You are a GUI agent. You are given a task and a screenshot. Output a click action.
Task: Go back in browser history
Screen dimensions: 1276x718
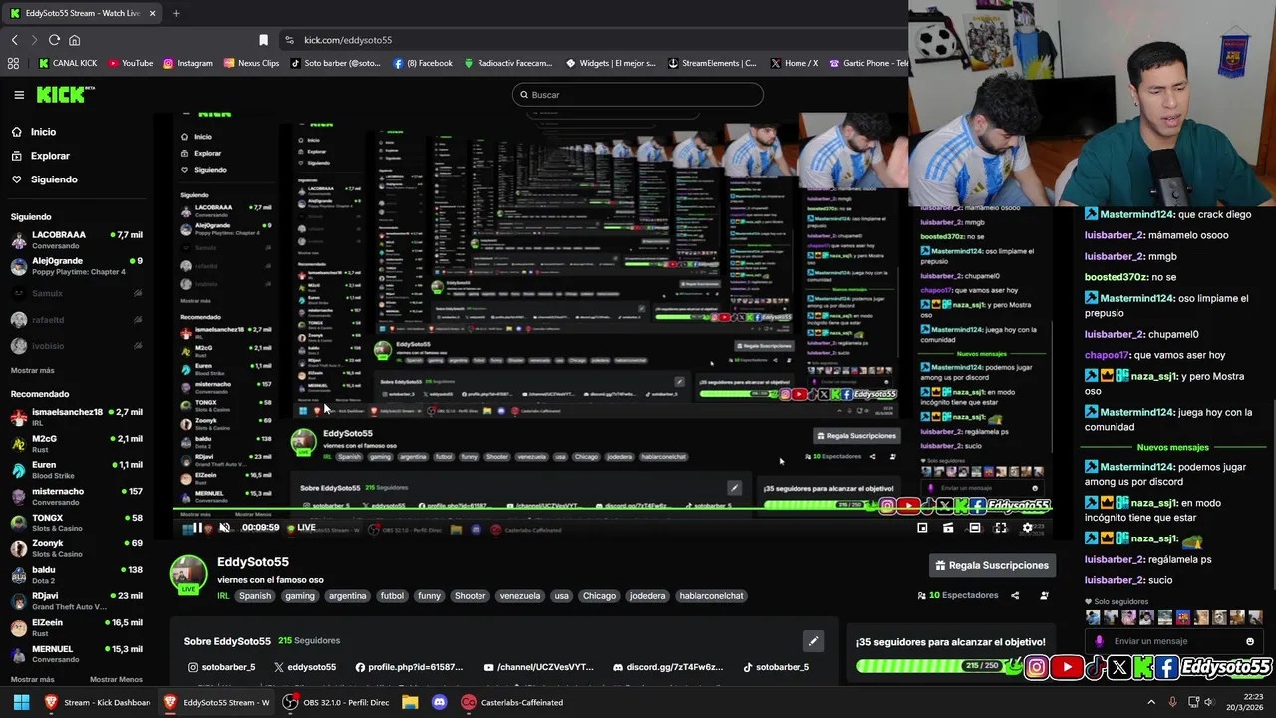(x=14, y=40)
